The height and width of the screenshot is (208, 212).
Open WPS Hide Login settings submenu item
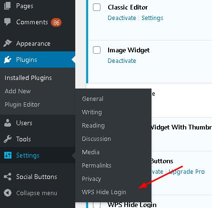coord(104,192)
